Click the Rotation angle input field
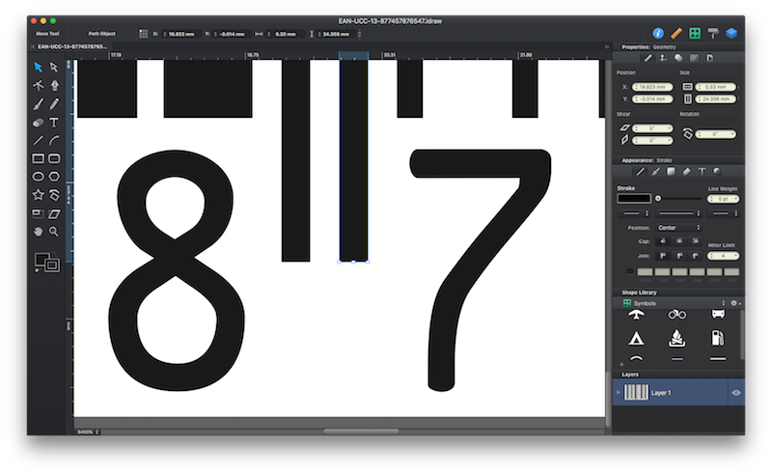 pyautogui.click(x=716, y=134)
